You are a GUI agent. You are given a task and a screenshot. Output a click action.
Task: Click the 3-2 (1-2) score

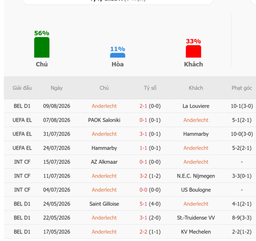tap(150, 176)
